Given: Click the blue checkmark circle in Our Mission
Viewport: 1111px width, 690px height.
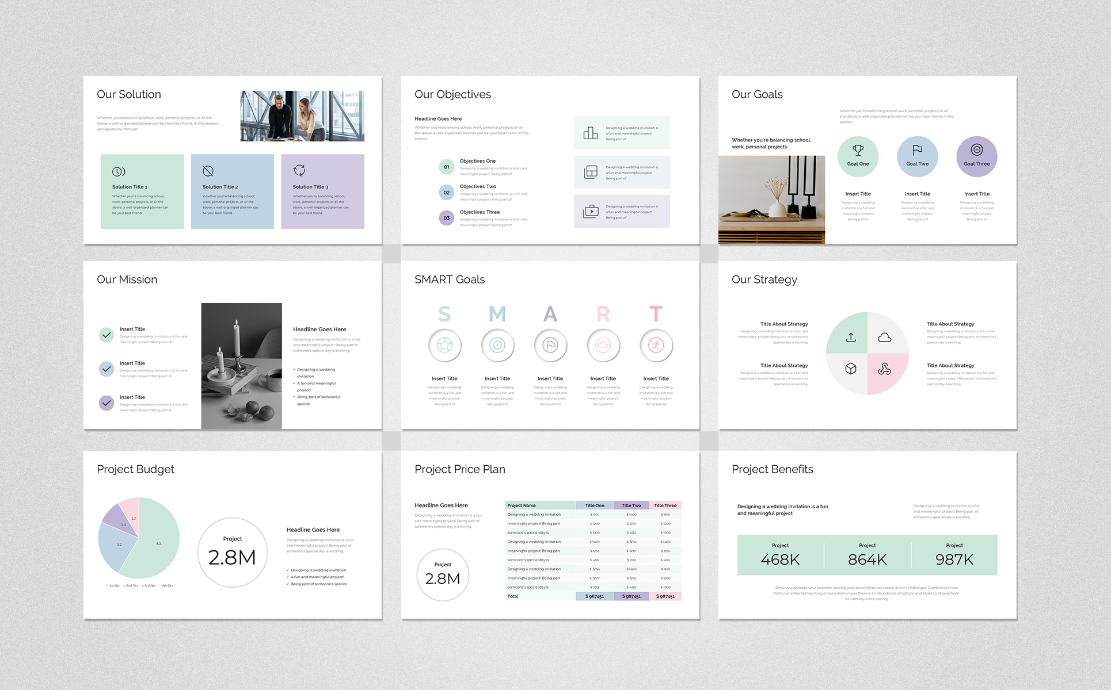Looking at the screenshot, I should coord(106,369).
